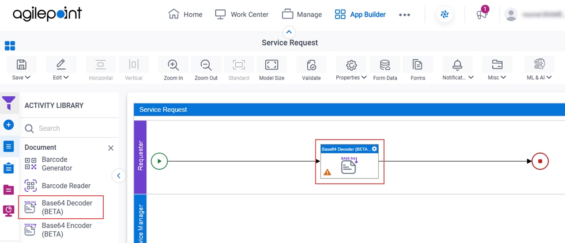565x243 pixels.
Task: Click the AgilePoint round logo icon
Action: (x=444, y=15)
